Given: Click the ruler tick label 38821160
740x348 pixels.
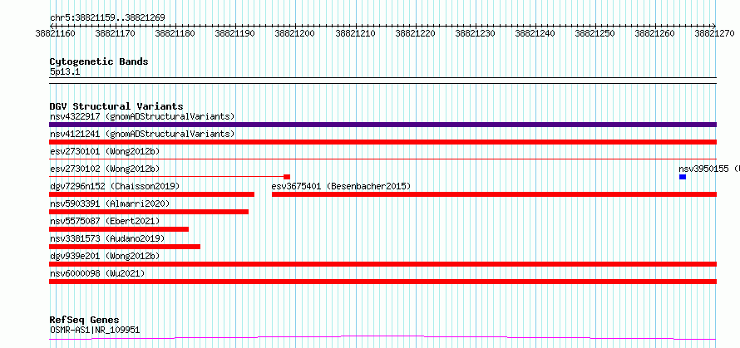Looking at the screenshot, I should [55, 33].
